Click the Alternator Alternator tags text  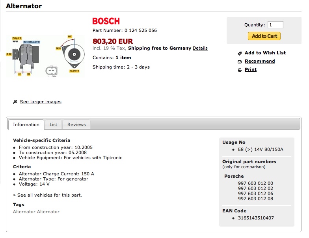tap(36, 212)
